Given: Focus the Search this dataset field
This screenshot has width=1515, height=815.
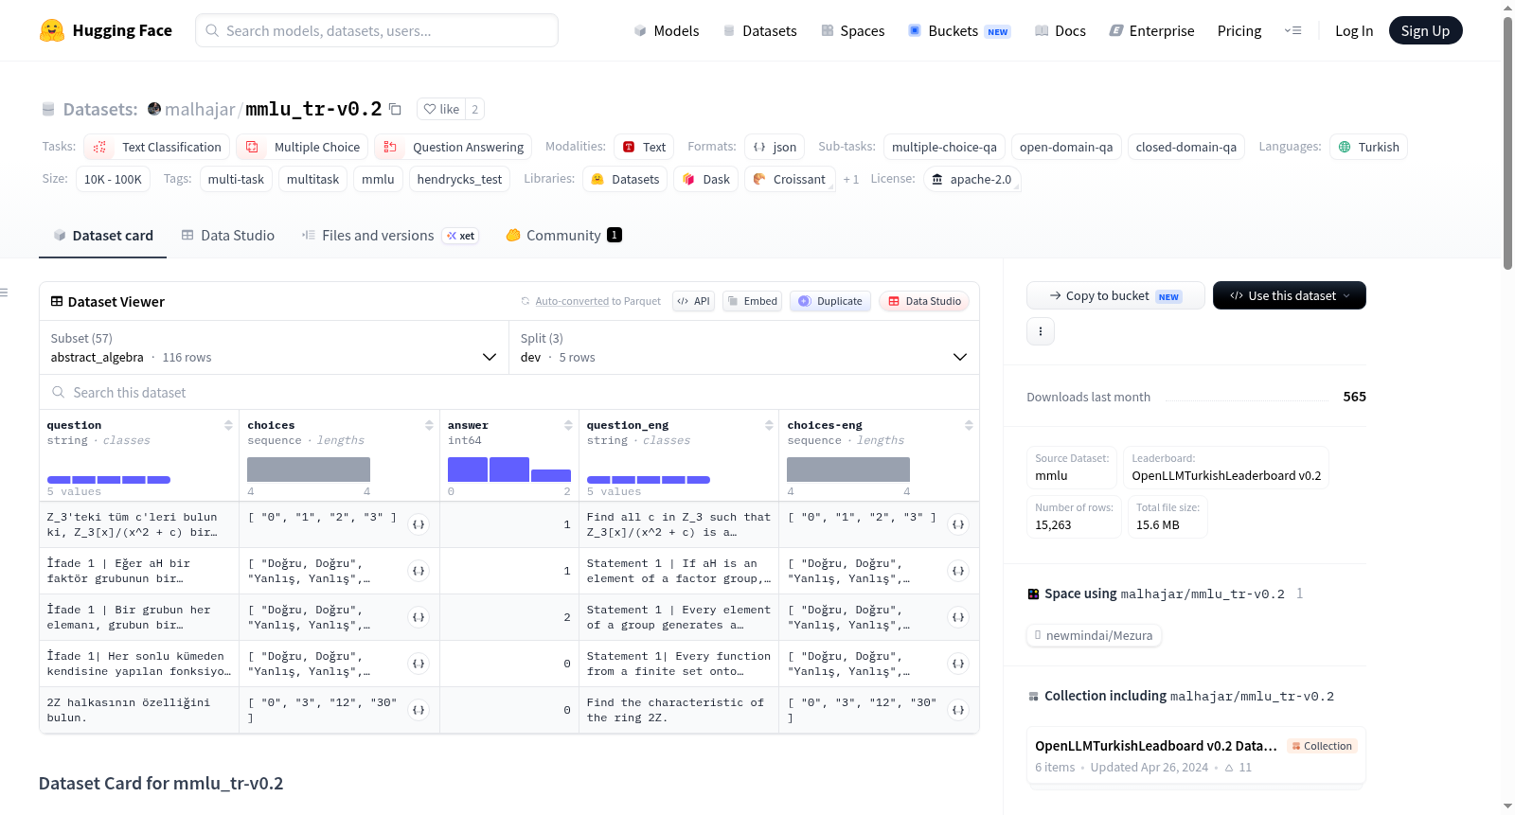Looking at the screenshot, I should [509, 392].
